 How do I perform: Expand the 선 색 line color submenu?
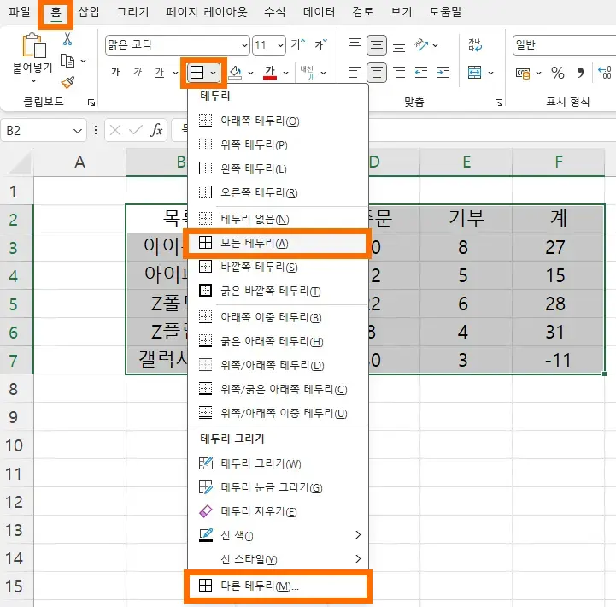point(358,535)
